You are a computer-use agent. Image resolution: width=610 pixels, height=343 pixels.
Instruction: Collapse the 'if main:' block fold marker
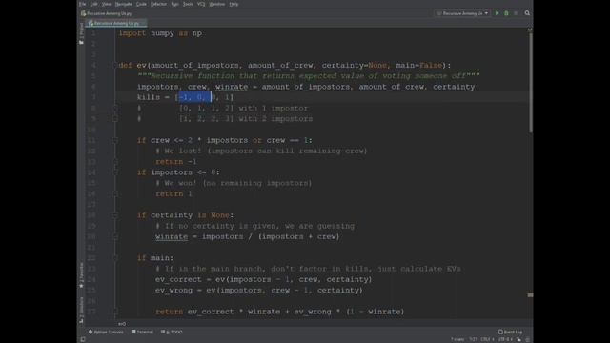pos(115,258)
